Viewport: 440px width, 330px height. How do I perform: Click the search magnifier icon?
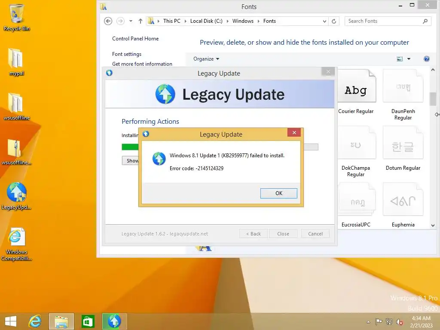[x=425, y=21]
